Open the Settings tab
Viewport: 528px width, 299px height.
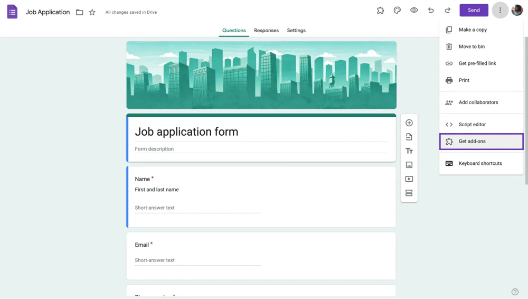[x=296, y=31]
